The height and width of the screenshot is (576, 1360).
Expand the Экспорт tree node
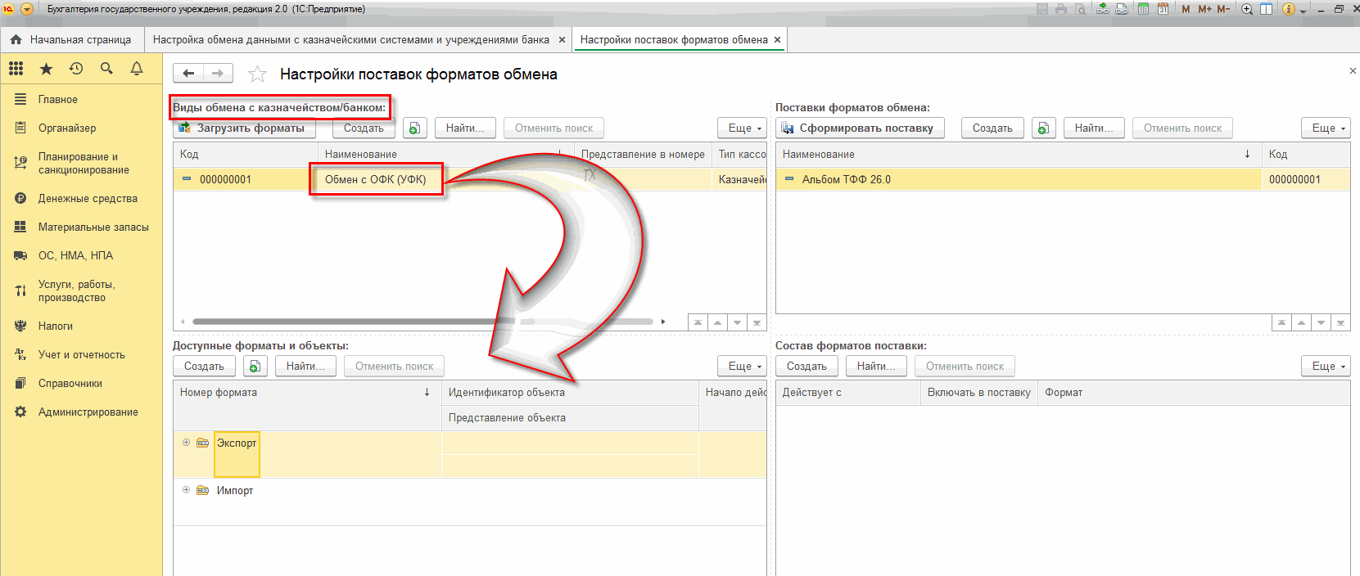[186, 443]
